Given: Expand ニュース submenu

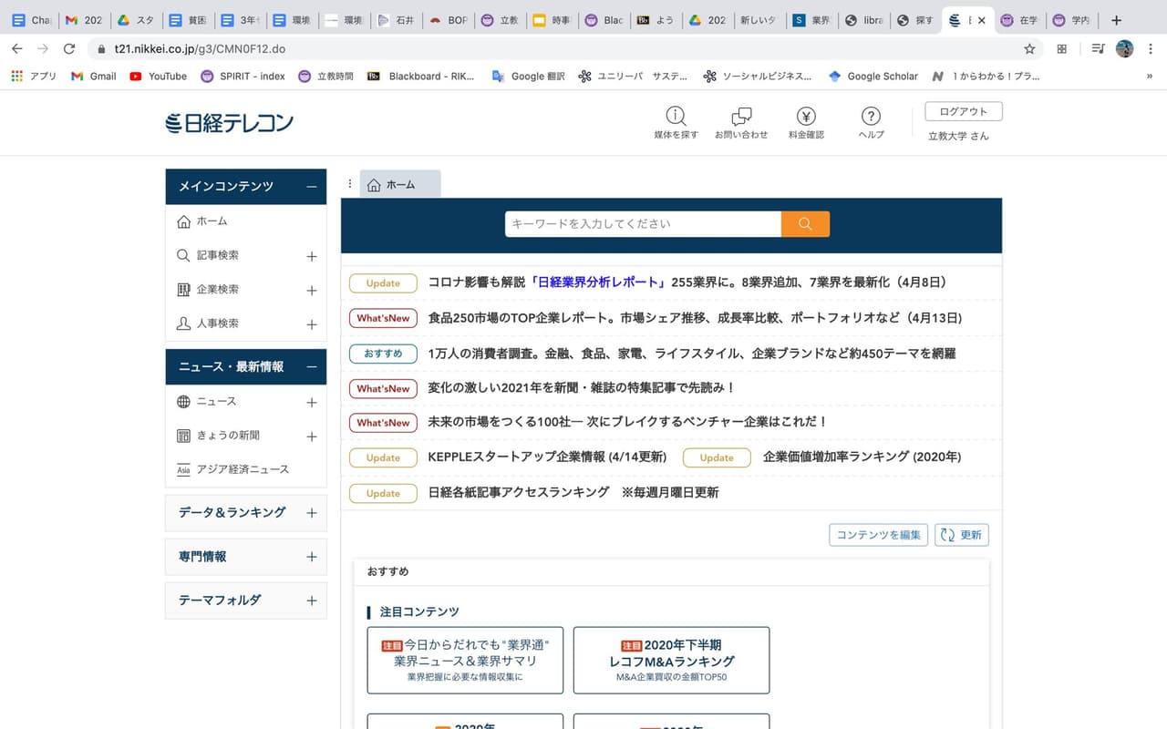Looking at the screenshot, I should tap(311, 402).
